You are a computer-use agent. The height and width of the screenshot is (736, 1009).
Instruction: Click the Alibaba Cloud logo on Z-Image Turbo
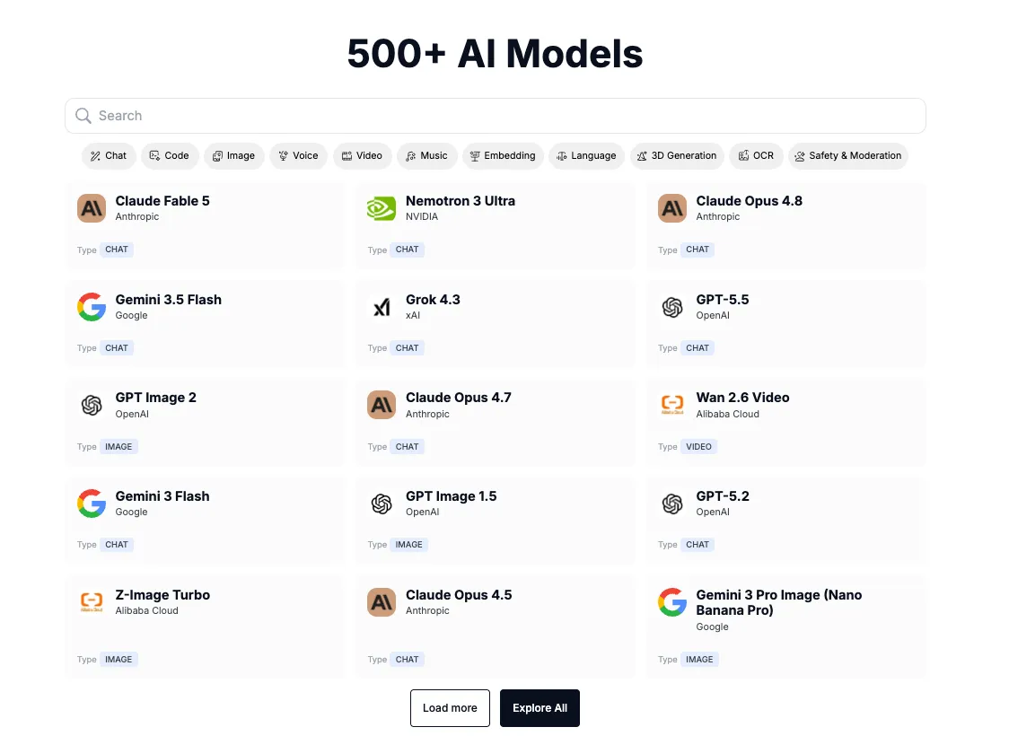point(92,602)
